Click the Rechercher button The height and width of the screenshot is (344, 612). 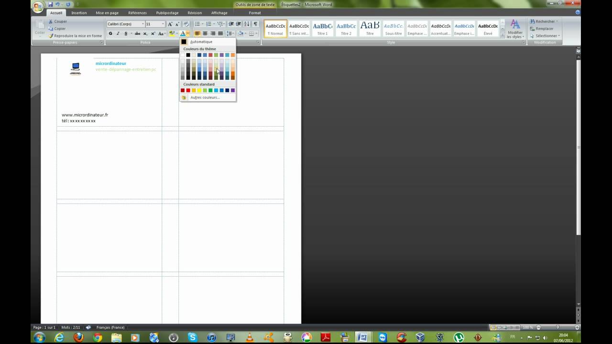click(x=544, y=21)
